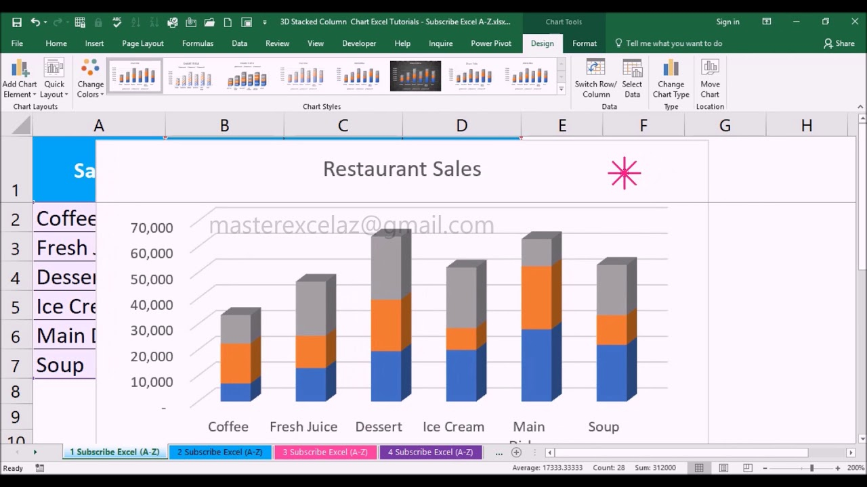The width and height of the screenshot is (867, 487).
Task: Select the Soup cell in column A
Action: pyautogui.click(x=64, y=365)
